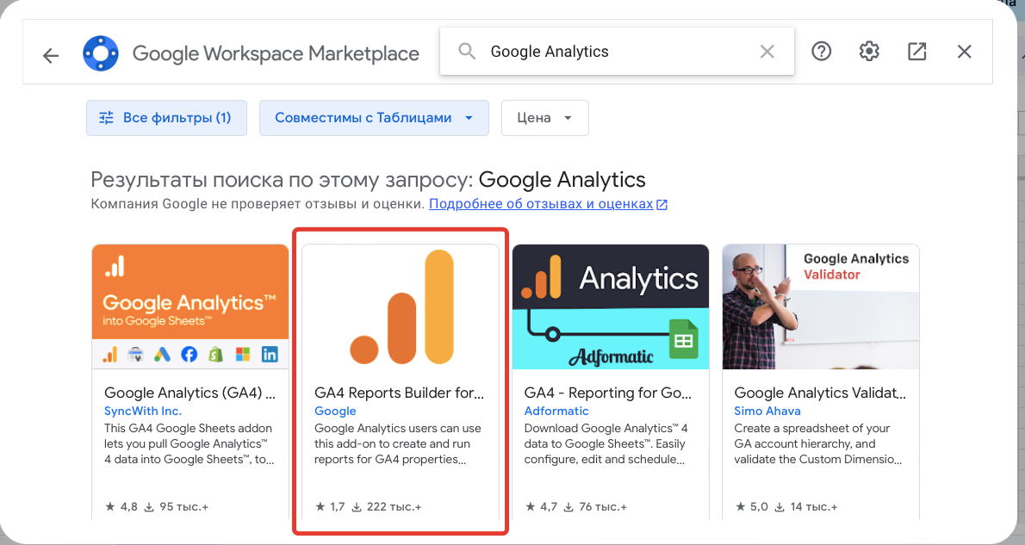Open settings gear icon
1025x545 pixels.
[869, 52]
